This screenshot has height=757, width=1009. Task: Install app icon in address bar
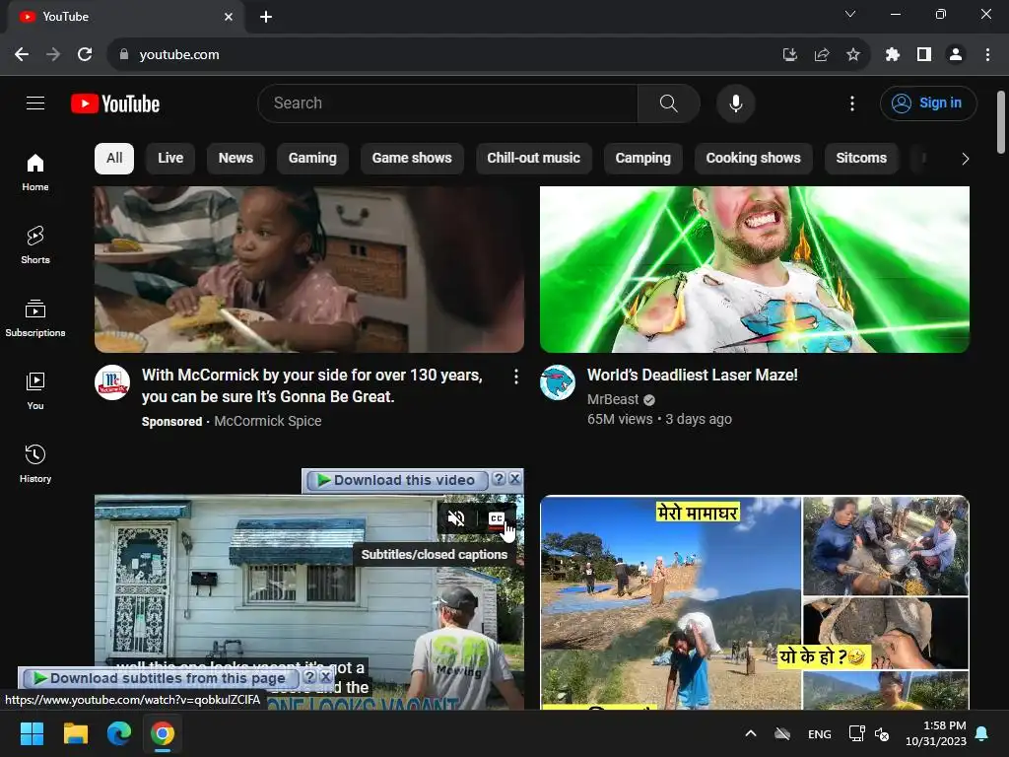point(789,55)
